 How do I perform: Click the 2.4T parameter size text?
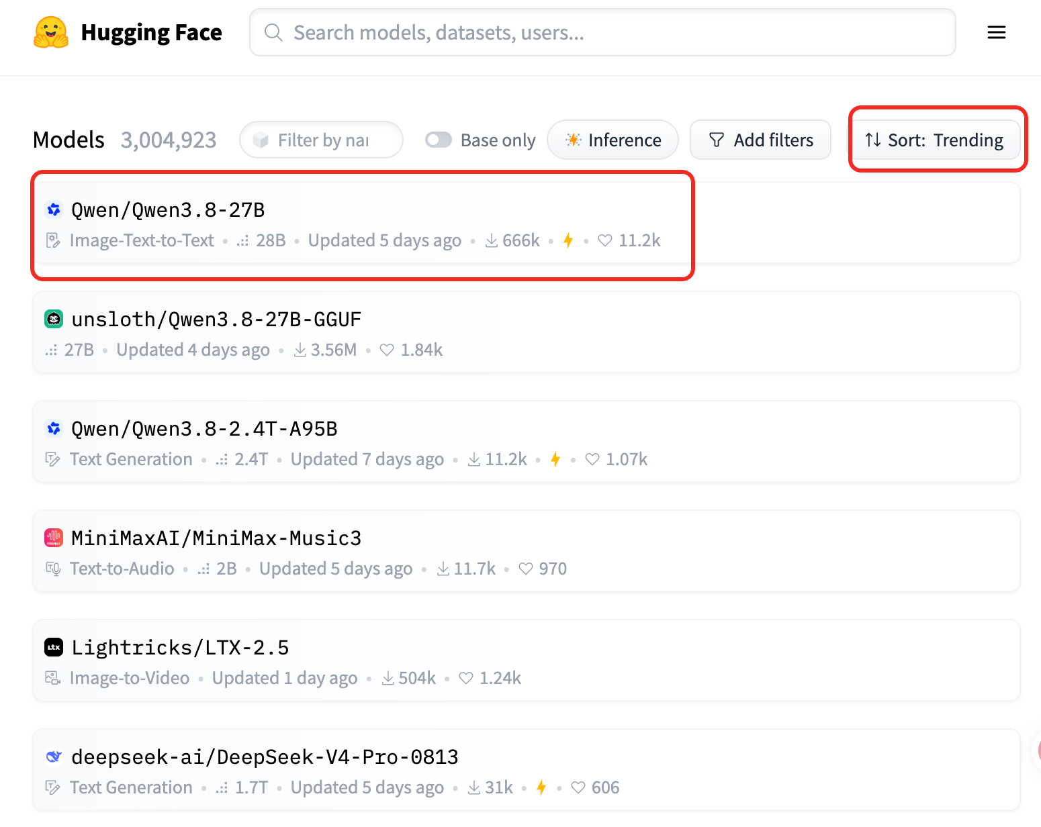(251, 459)
